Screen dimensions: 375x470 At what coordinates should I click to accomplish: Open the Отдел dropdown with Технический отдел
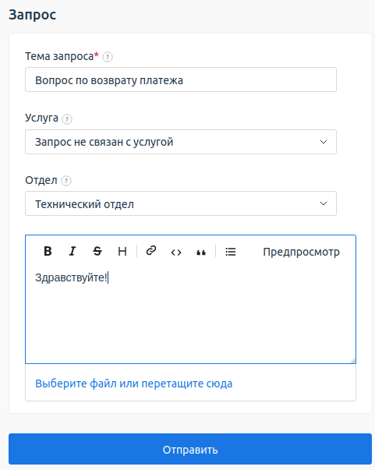(181, 203)
